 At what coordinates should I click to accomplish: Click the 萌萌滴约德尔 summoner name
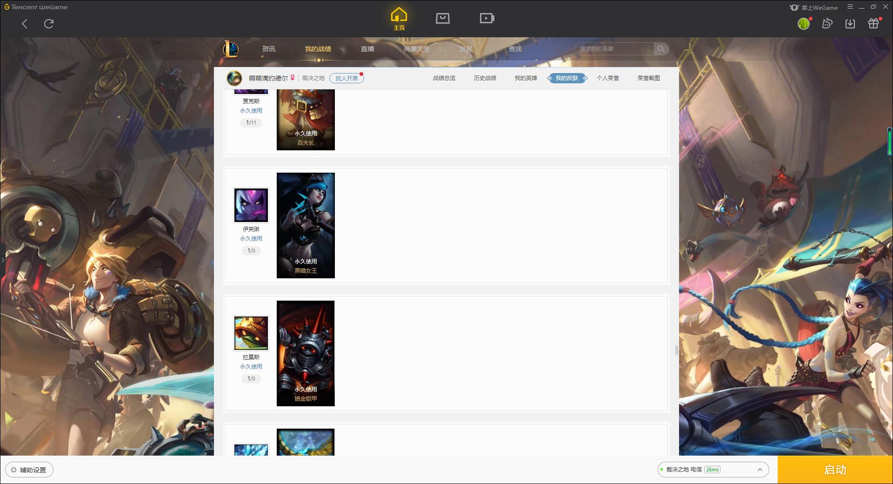(x=268, y=78)
